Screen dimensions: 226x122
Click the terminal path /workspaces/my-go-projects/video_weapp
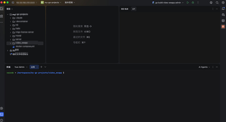click(x=40, y=73)
